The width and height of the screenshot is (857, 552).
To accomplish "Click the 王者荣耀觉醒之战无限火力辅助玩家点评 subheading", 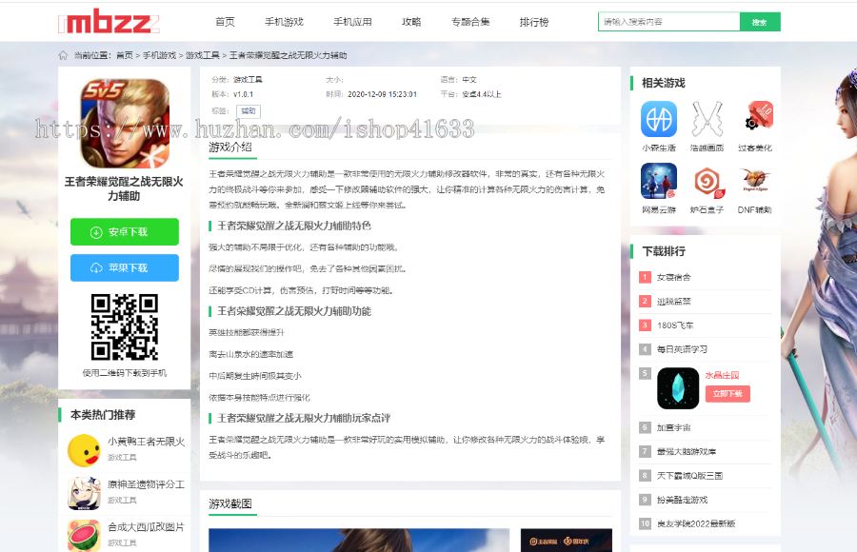I will point(304,418).
